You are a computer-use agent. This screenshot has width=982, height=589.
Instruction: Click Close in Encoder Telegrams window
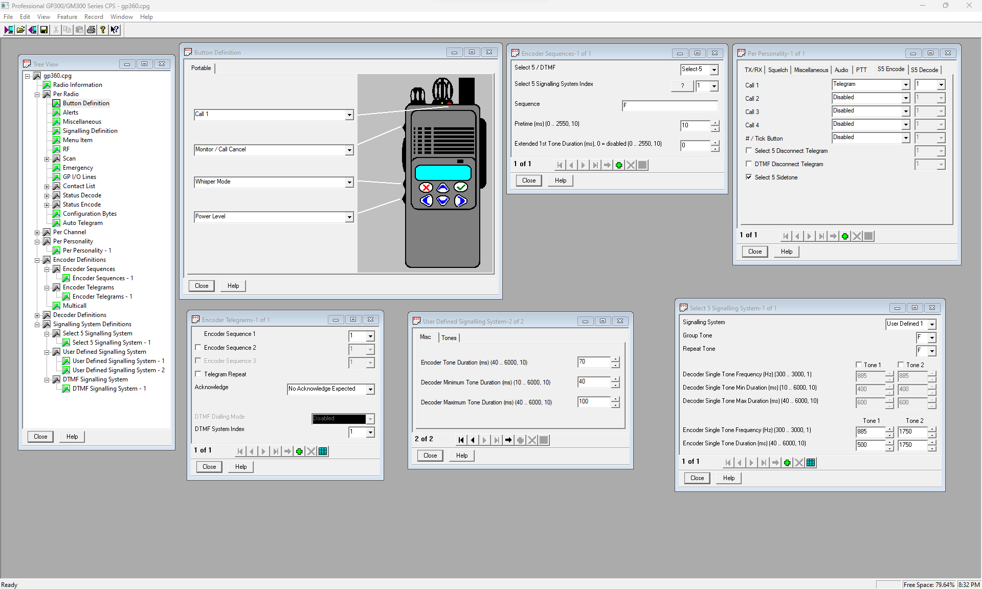tap(209, 467)
